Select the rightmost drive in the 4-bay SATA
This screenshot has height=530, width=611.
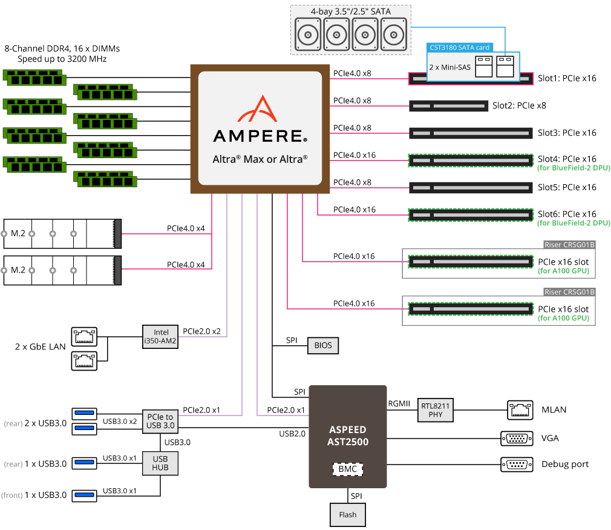coord(394,35)
